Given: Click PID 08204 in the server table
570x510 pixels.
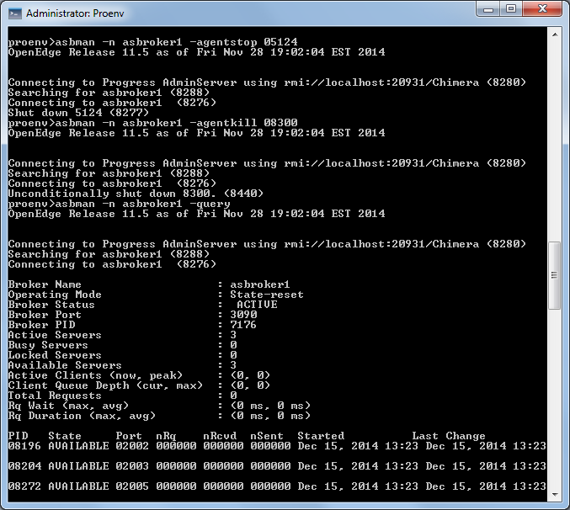Looking at the screenshot, I should pyautogui.click(x=24, y=466).
